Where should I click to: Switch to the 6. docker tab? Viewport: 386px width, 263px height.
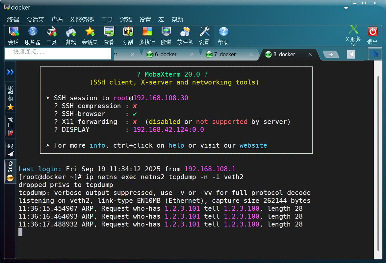(166, 54)
